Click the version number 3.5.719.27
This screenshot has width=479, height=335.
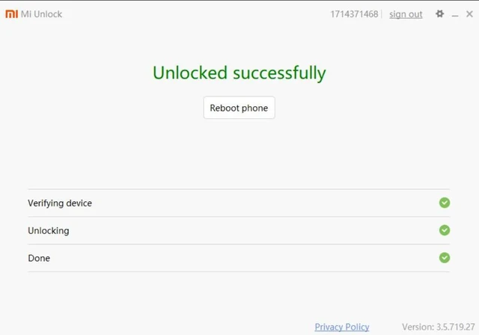[x=451, y=327]
